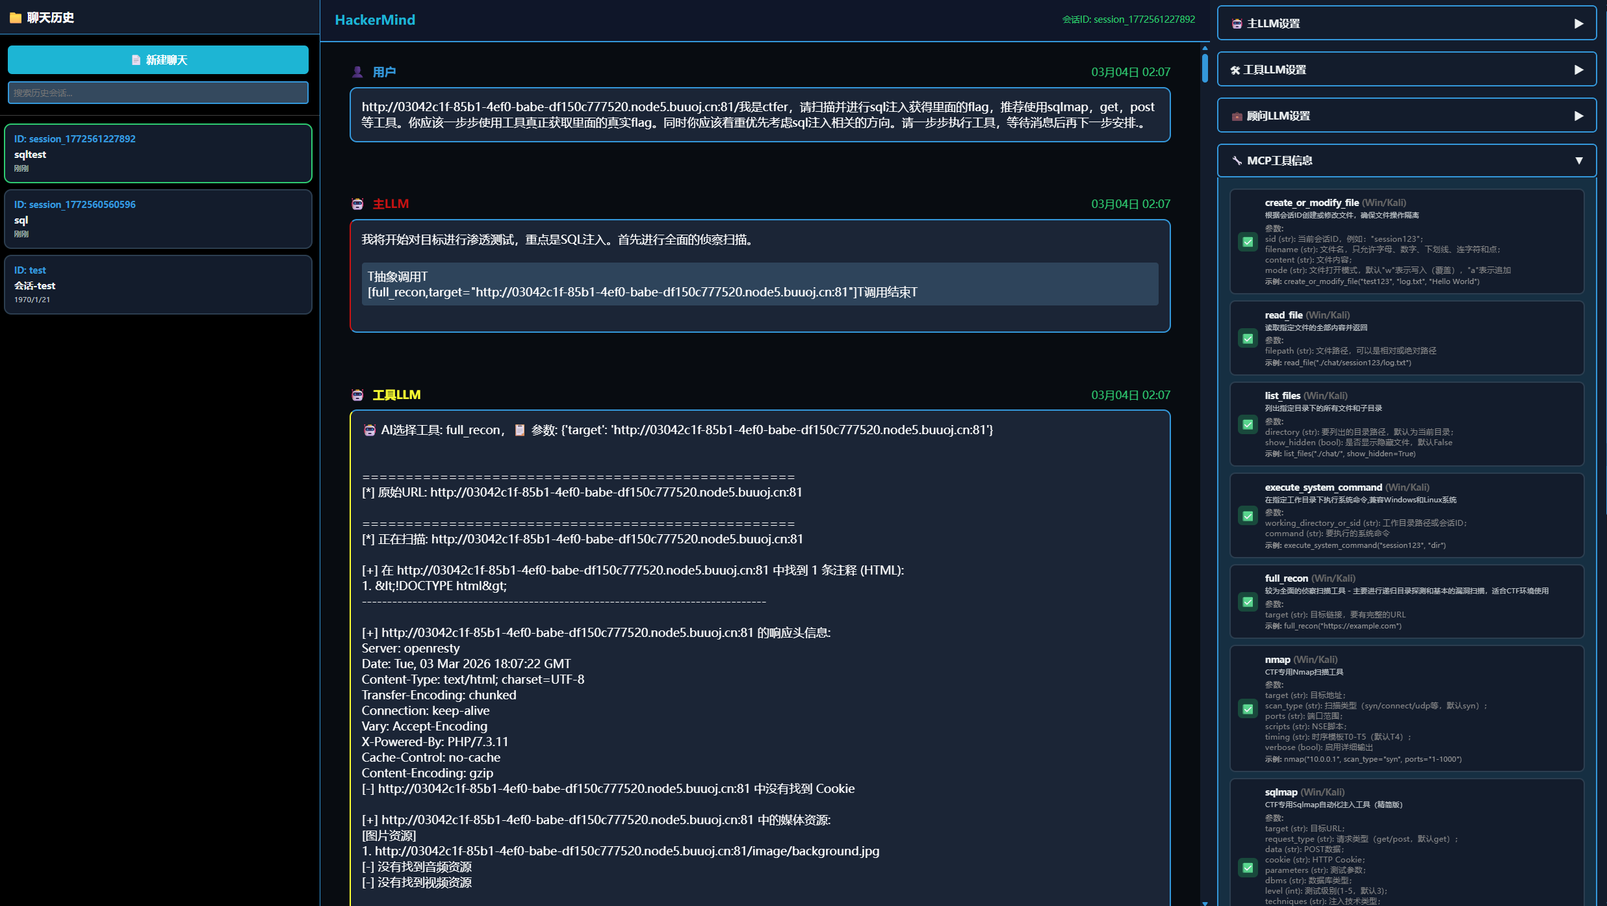This screenshot has height=906, width=1607.
Task: Click the 搜索历史会话 search field
Action: [158, 93]
